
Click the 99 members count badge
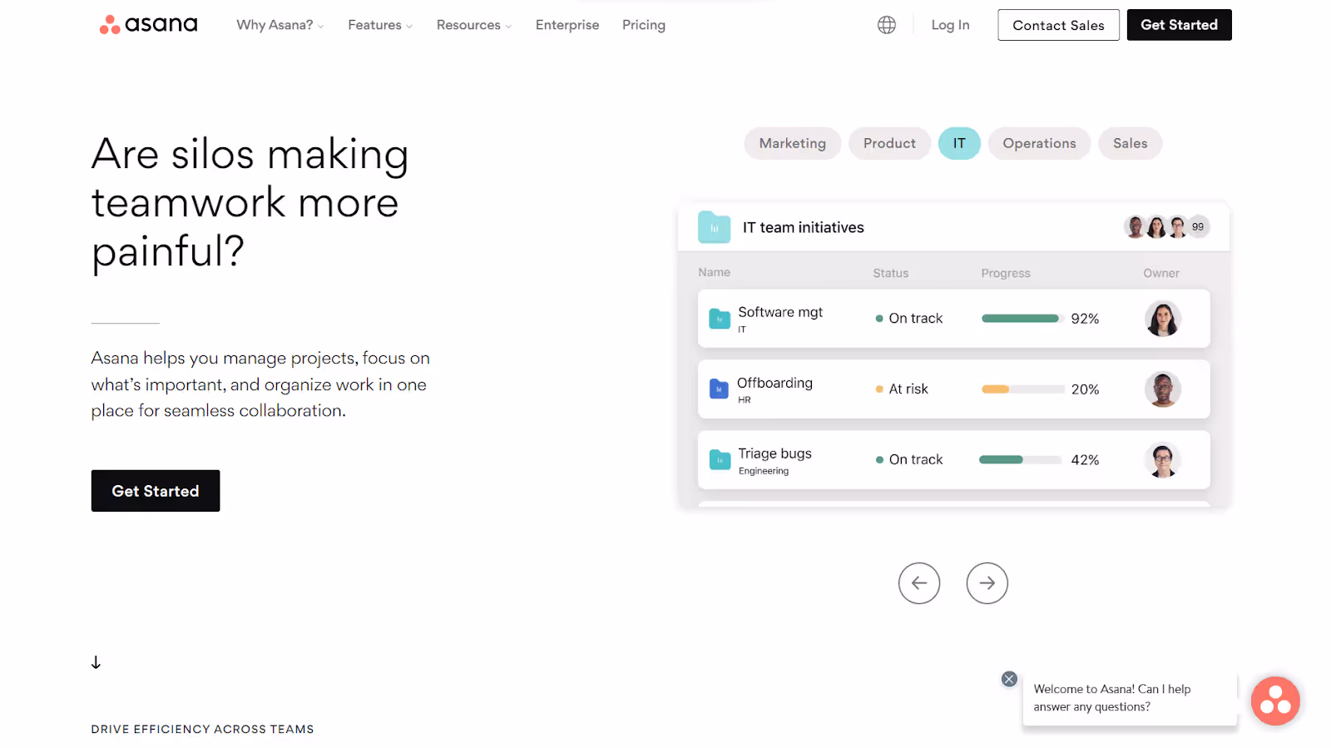point(1198,226)
